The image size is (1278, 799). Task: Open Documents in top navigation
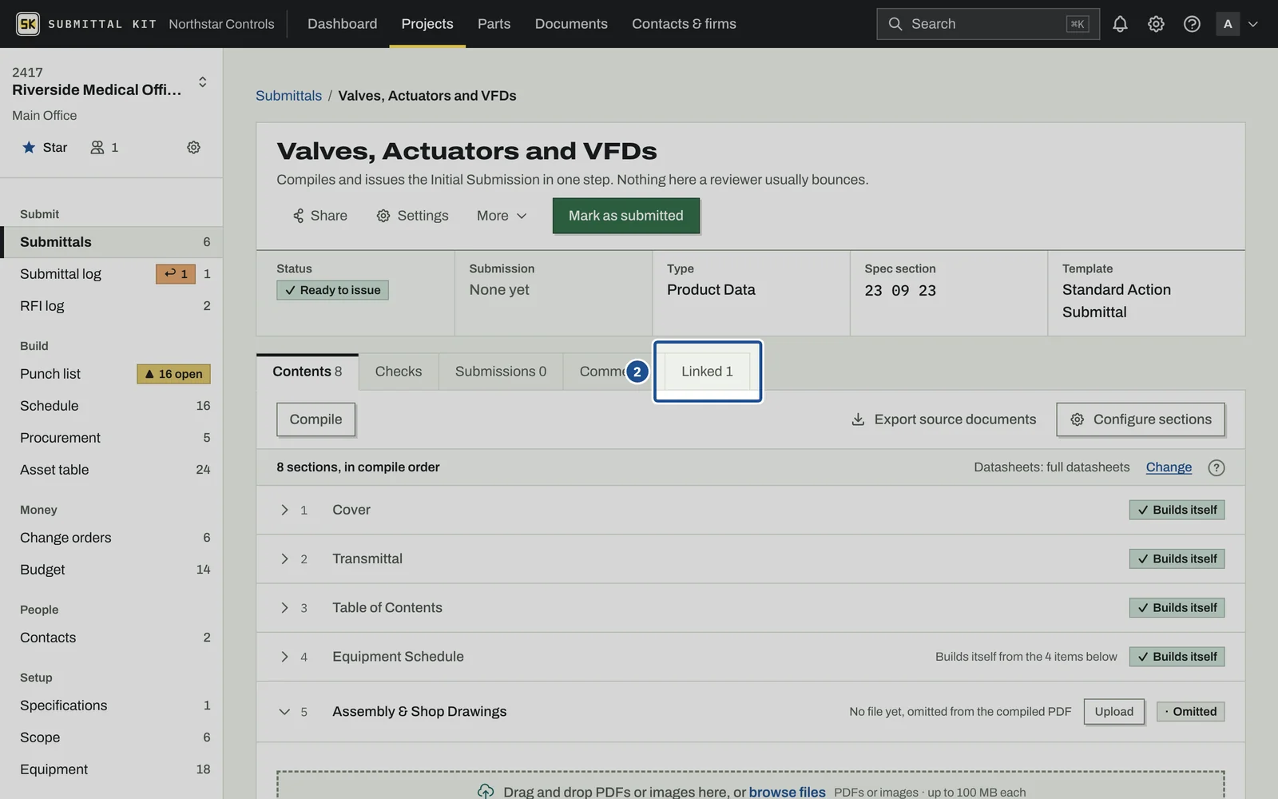point(571,24)
